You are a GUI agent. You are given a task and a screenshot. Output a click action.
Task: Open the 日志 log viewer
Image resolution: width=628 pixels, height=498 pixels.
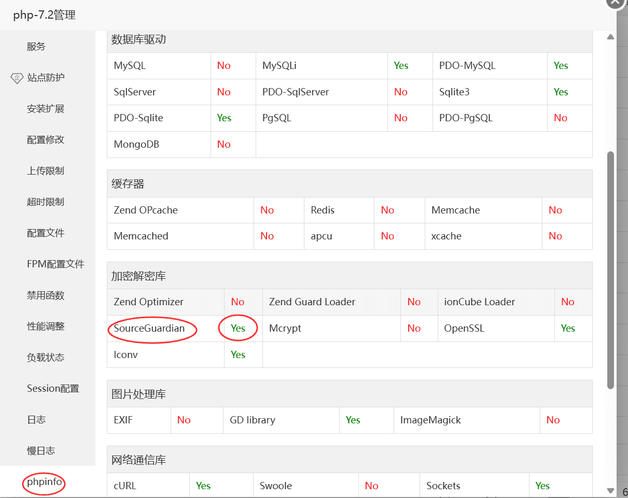click(x=36, y=420)
